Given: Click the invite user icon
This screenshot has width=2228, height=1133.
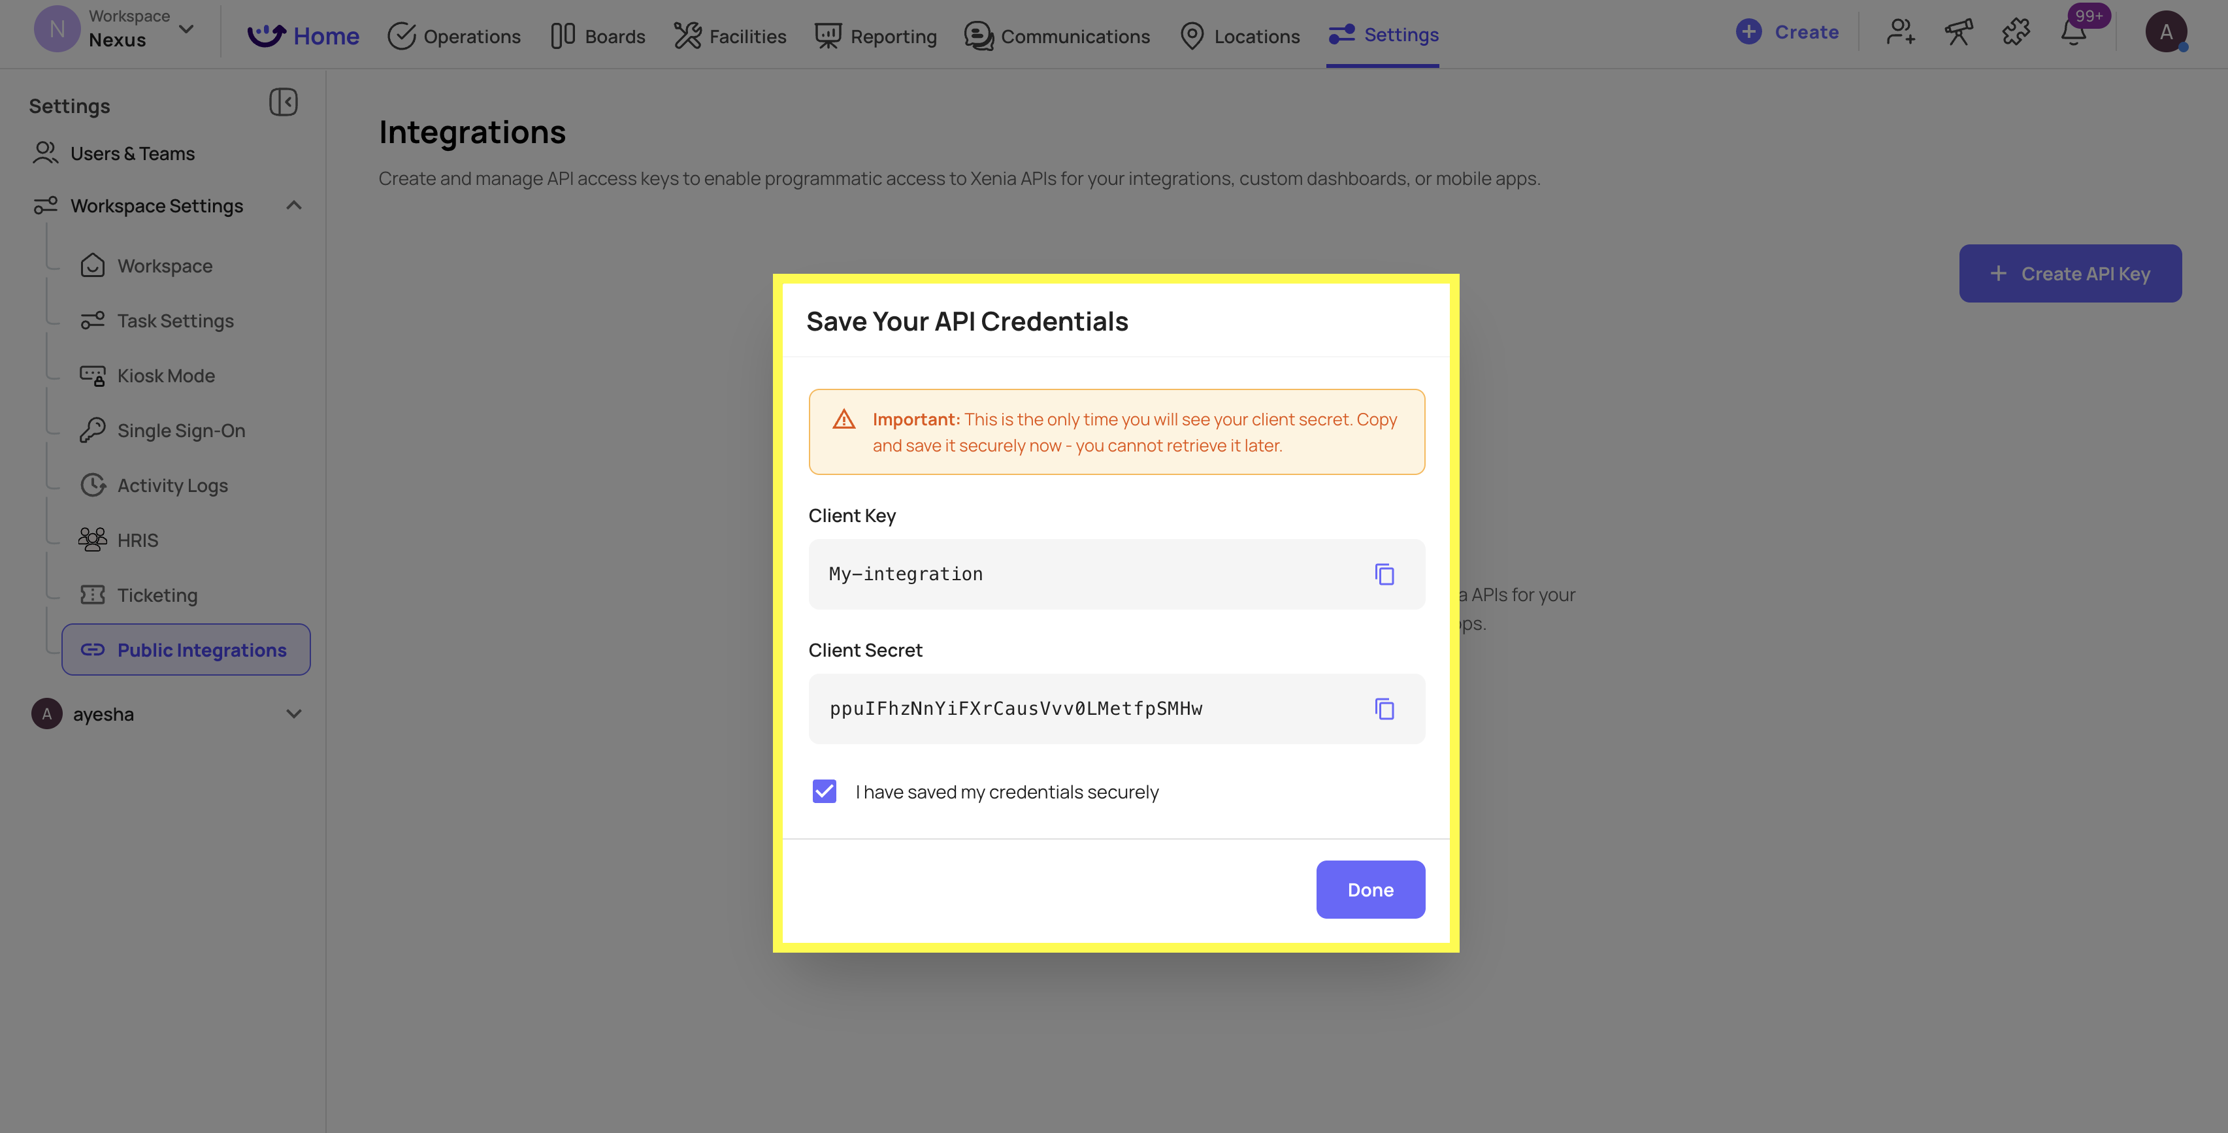Looking at the screenshot, I should tap(1900, 33).
